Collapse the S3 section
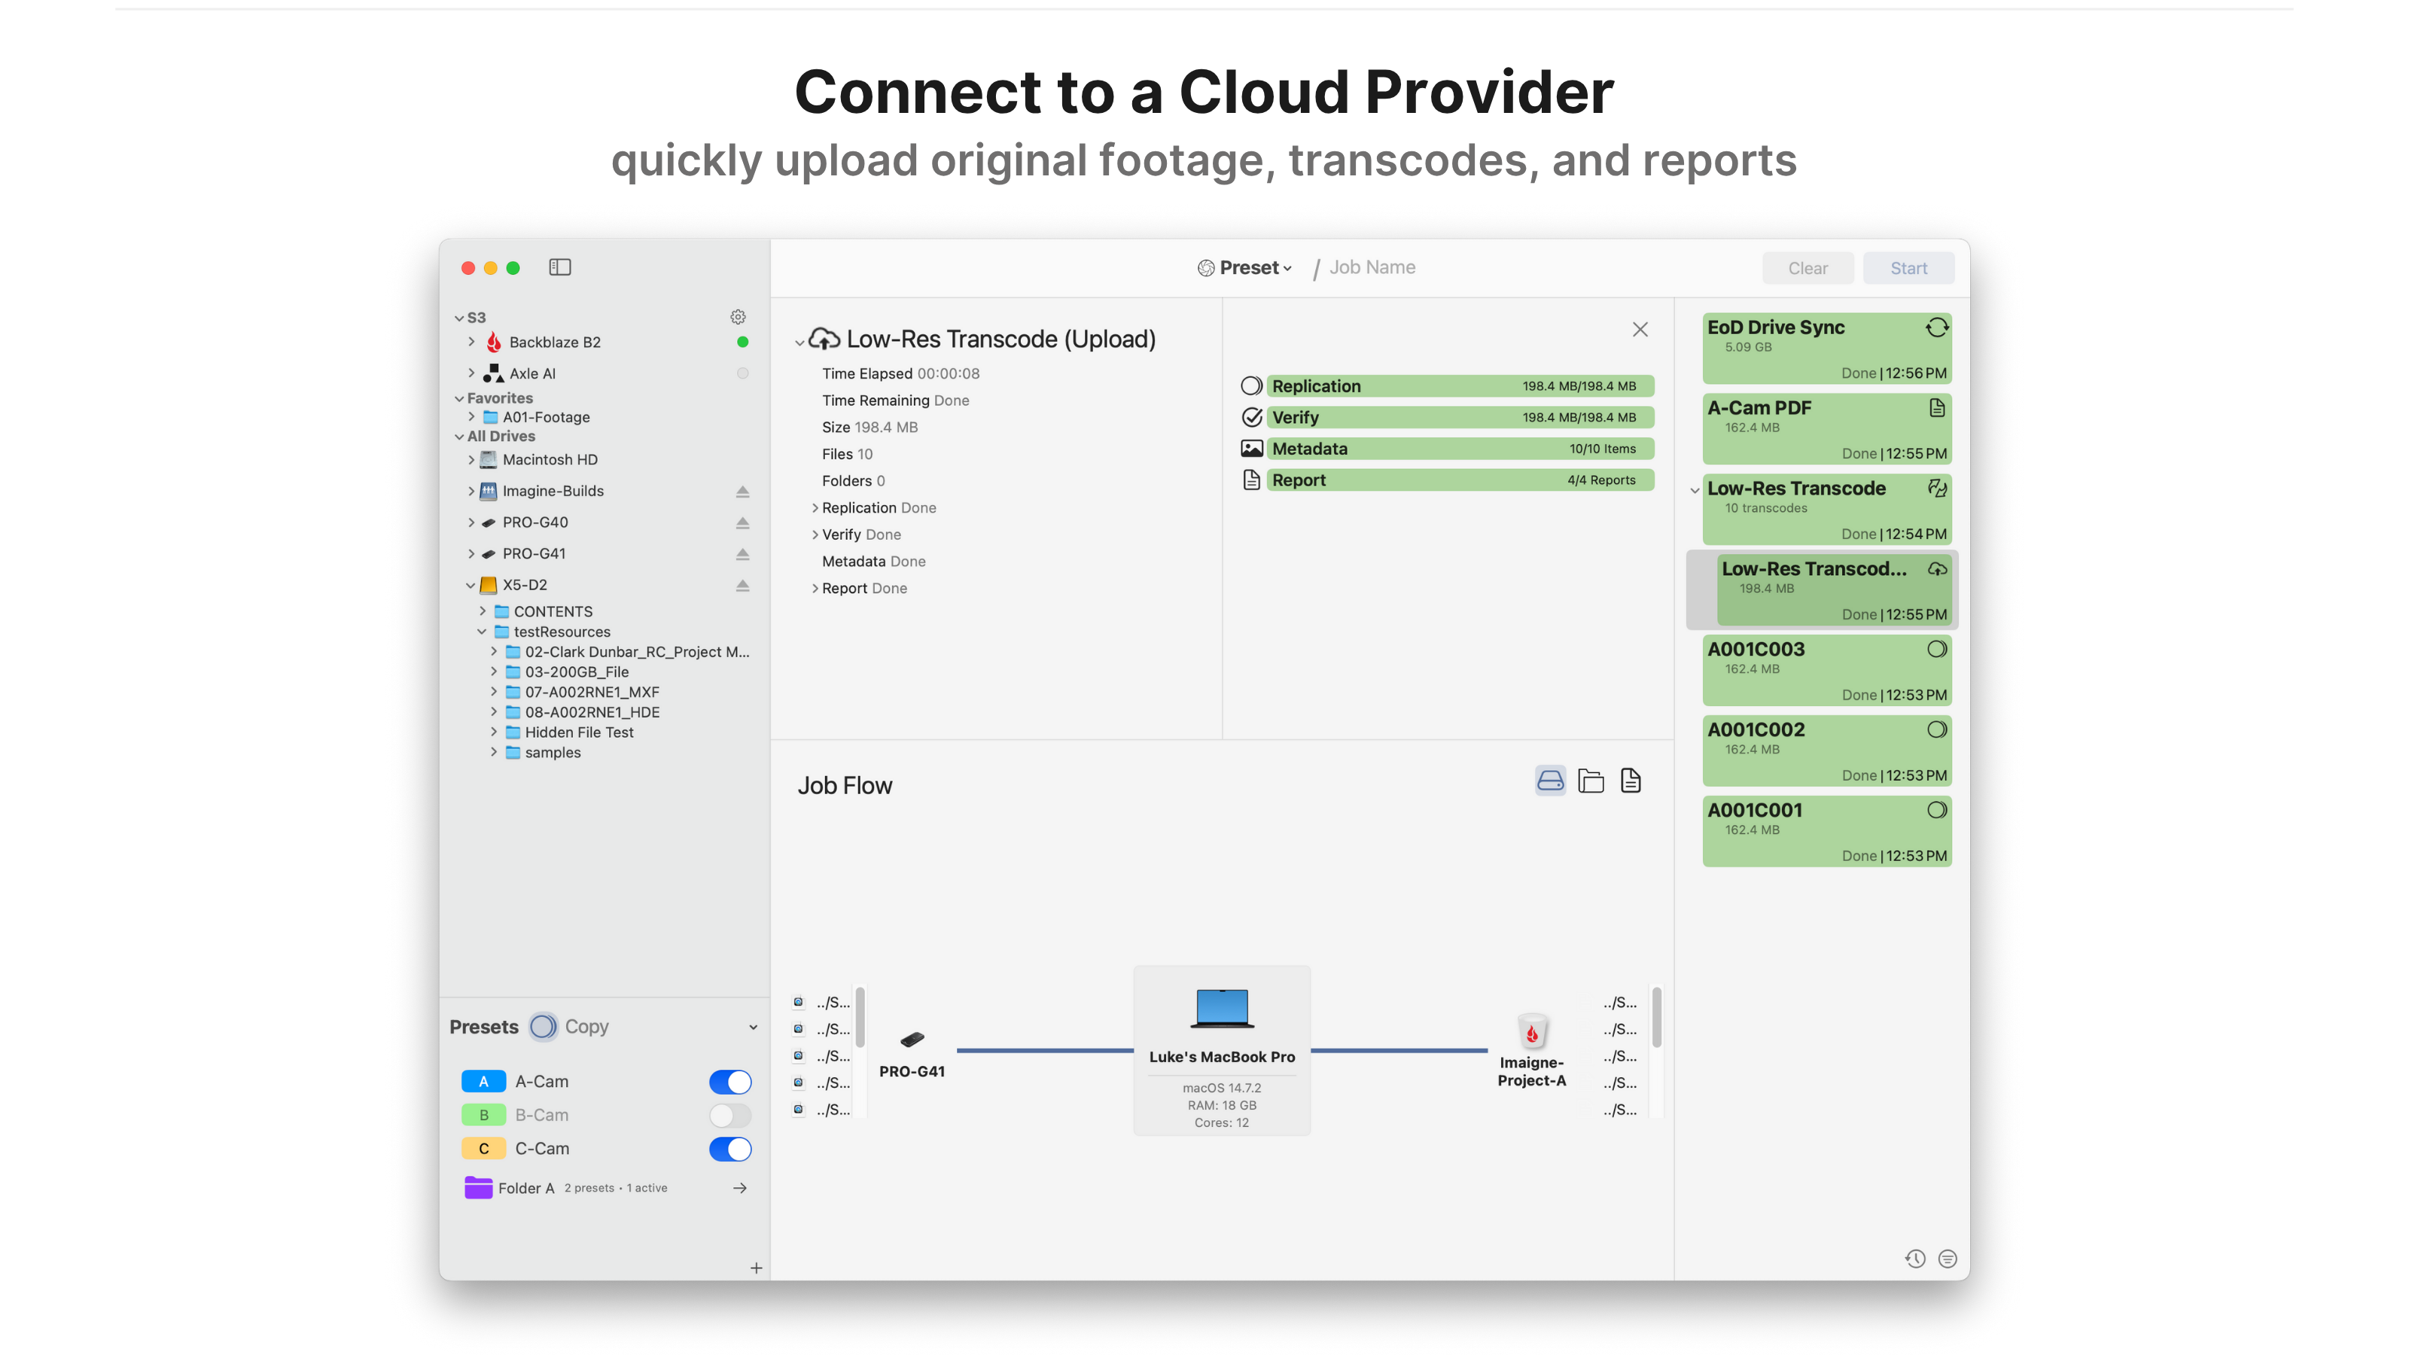Image resolution: width=2409 pixels, height=1355 pixels. [458, 318]
